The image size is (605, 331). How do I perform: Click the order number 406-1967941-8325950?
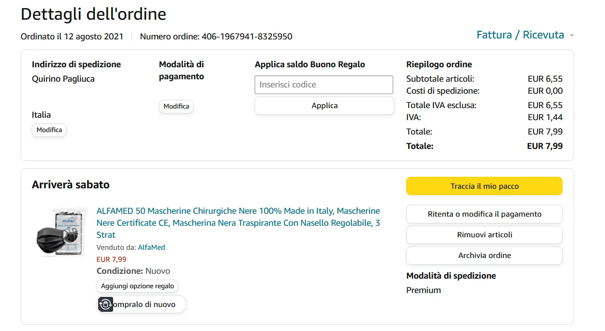(x=246, y=37)
